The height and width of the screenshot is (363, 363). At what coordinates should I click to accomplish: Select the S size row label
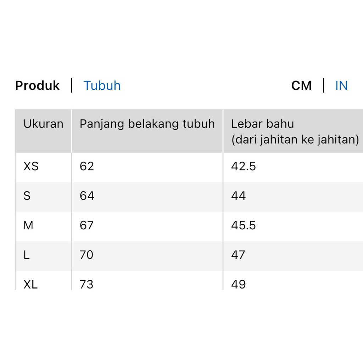tap(27, 196)
